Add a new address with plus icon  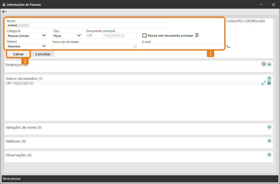269,64
